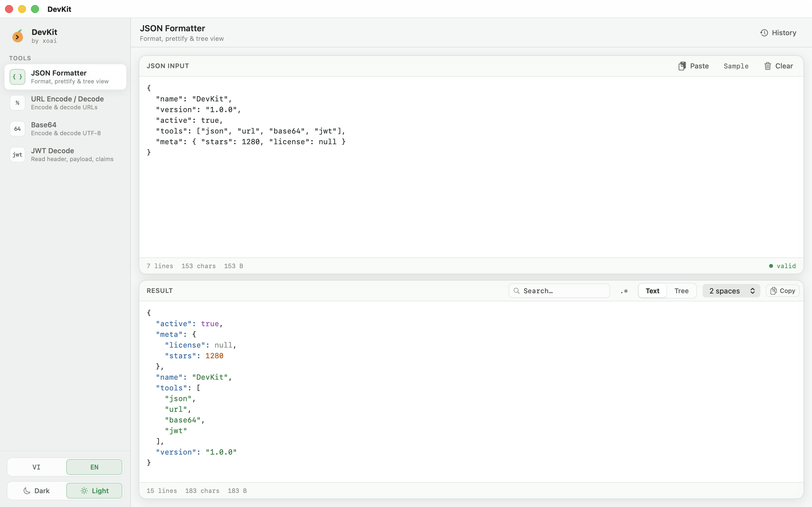
Task: Click the TOOLS section heading
Action: tap(20, 58)
